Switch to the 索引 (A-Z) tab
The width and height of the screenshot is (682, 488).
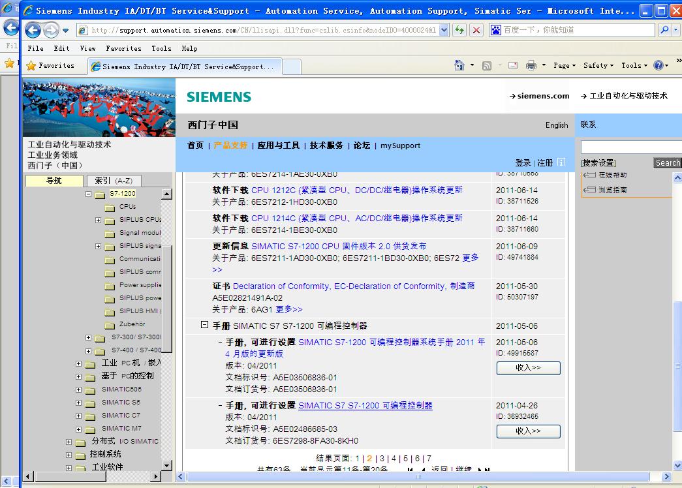pos(114,181)
